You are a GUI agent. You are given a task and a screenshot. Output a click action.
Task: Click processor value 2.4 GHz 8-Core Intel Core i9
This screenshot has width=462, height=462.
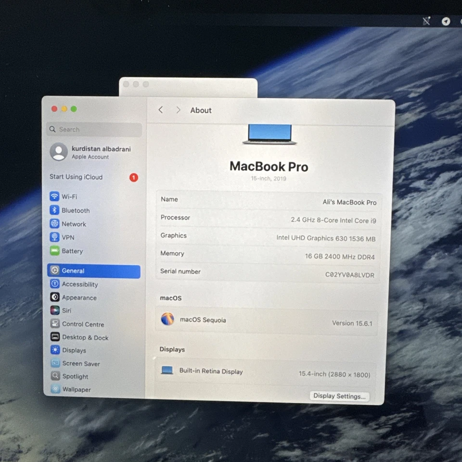coord(333,220)
